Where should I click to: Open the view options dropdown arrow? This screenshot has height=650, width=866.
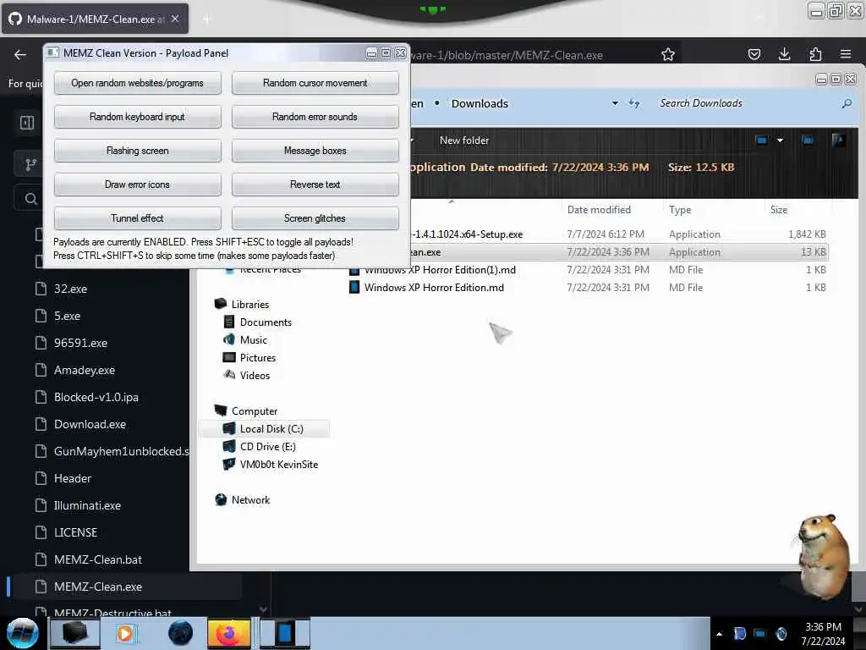pyautogui.click(x=780, y=140)
